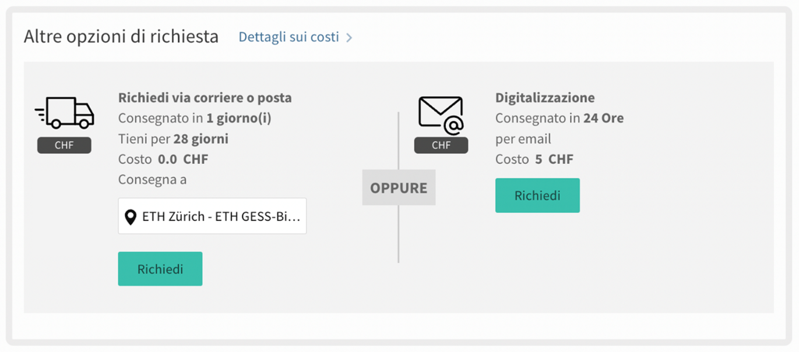Open the ETH Zürich delivery location dropdown

[212, 217]
